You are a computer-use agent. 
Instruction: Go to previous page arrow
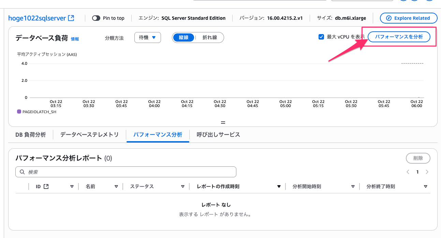point(408,172)
